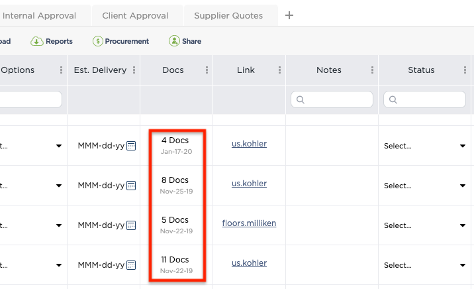Expand Options dropdown arrow in 8 Docs row
The width and height of the screenshot is (474, 289).
[x=59, y=186]
